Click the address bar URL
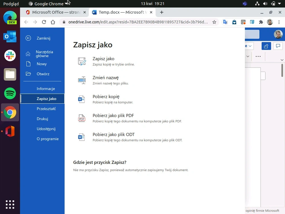This screenshot has width=285, height=214. click(138, 22)
